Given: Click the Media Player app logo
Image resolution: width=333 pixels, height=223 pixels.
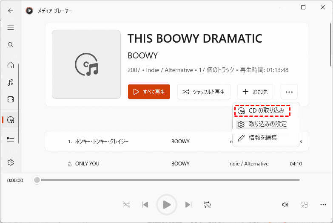Looking at the screenshot, I should [x=29, y=11].
